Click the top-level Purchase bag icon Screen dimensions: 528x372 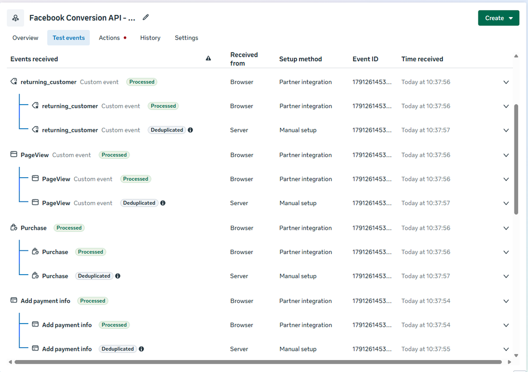point(14,227)
